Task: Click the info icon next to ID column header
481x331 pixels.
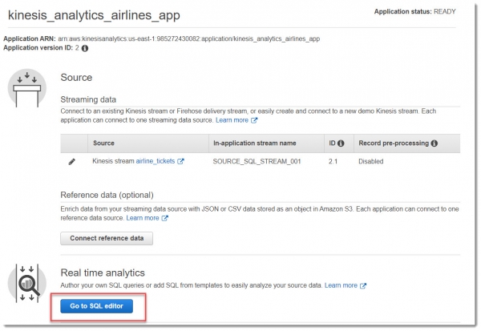Action: [341, 143]
